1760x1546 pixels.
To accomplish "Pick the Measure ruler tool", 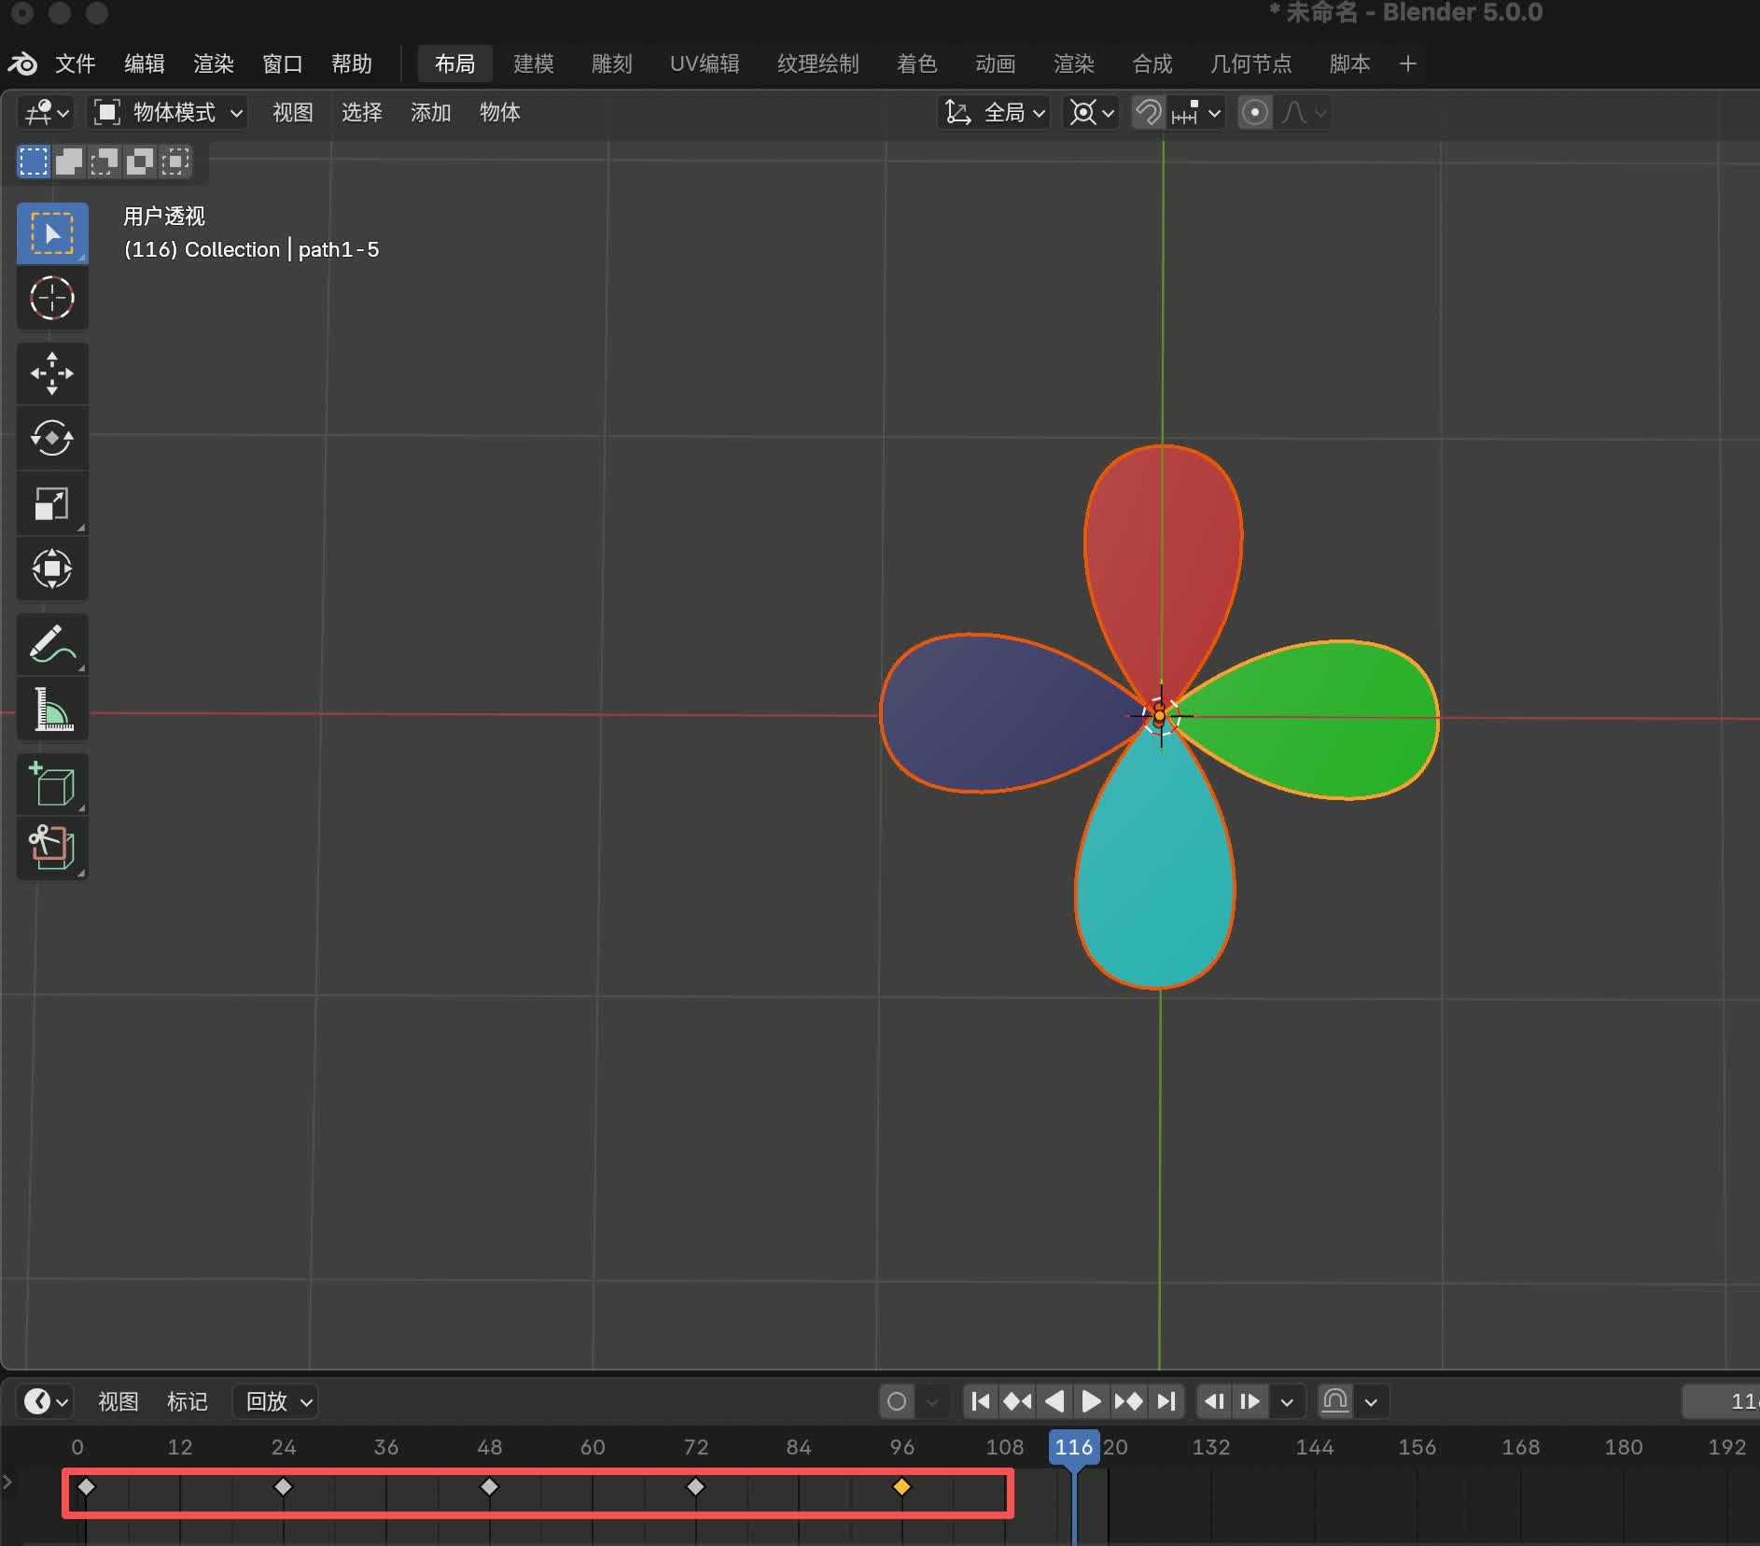I will coord(52,710).
